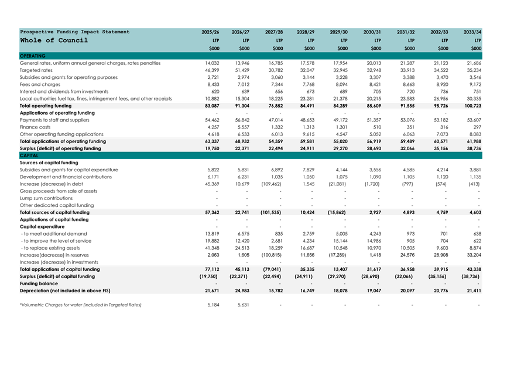Click the 'Fees and charges' row label
531x366 pixels.
pyautogui.click(x=40, y=85)
